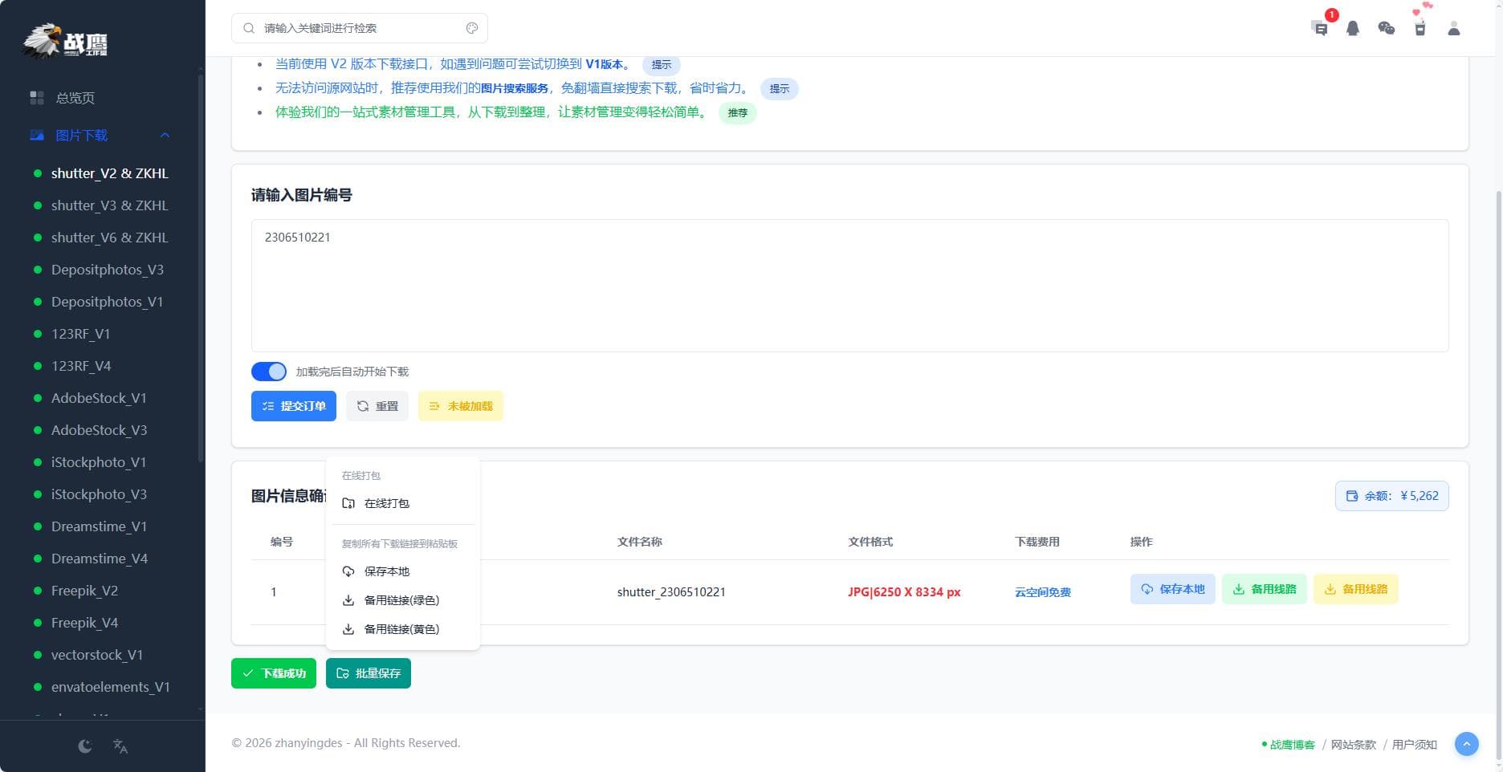
Task: Switch to dark mode using moon icon
Action: [x=84, y=746]
